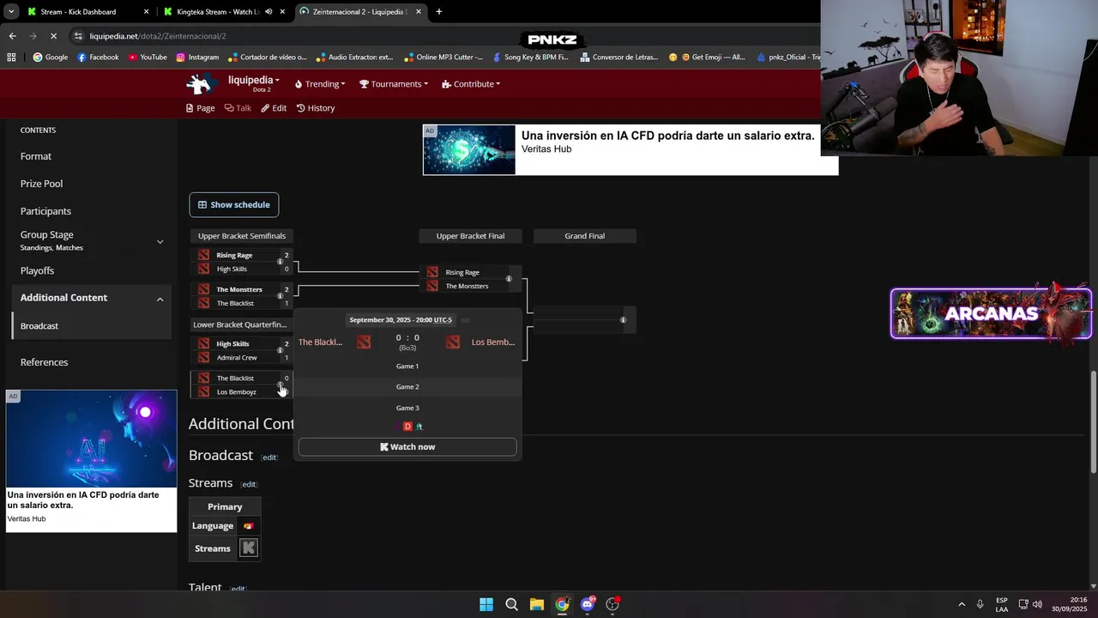
Task: Click Show schedule button
Action: click(234, 204)
